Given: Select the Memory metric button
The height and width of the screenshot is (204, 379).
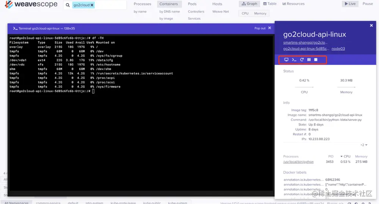Looking at the screenshot, I should pyautogui.click(x=260, y=14).
